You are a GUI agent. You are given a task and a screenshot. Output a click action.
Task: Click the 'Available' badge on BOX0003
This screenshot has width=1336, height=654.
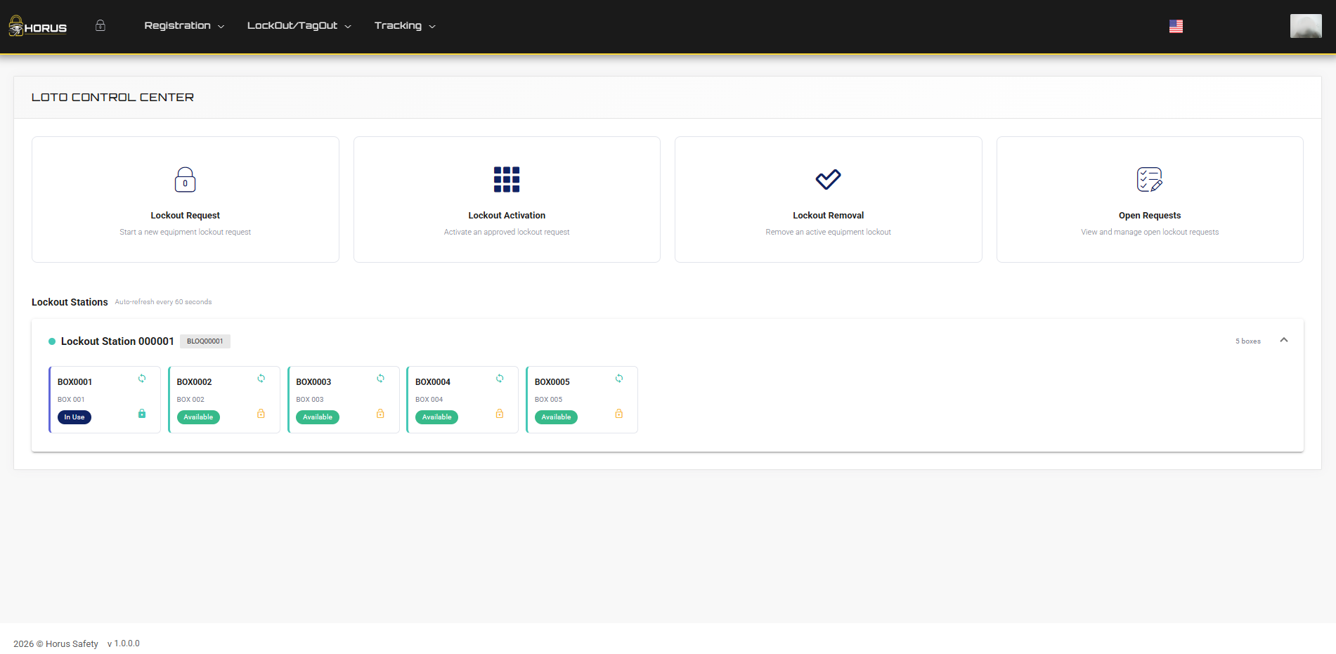pyautogui.click(x=318, y=417)
